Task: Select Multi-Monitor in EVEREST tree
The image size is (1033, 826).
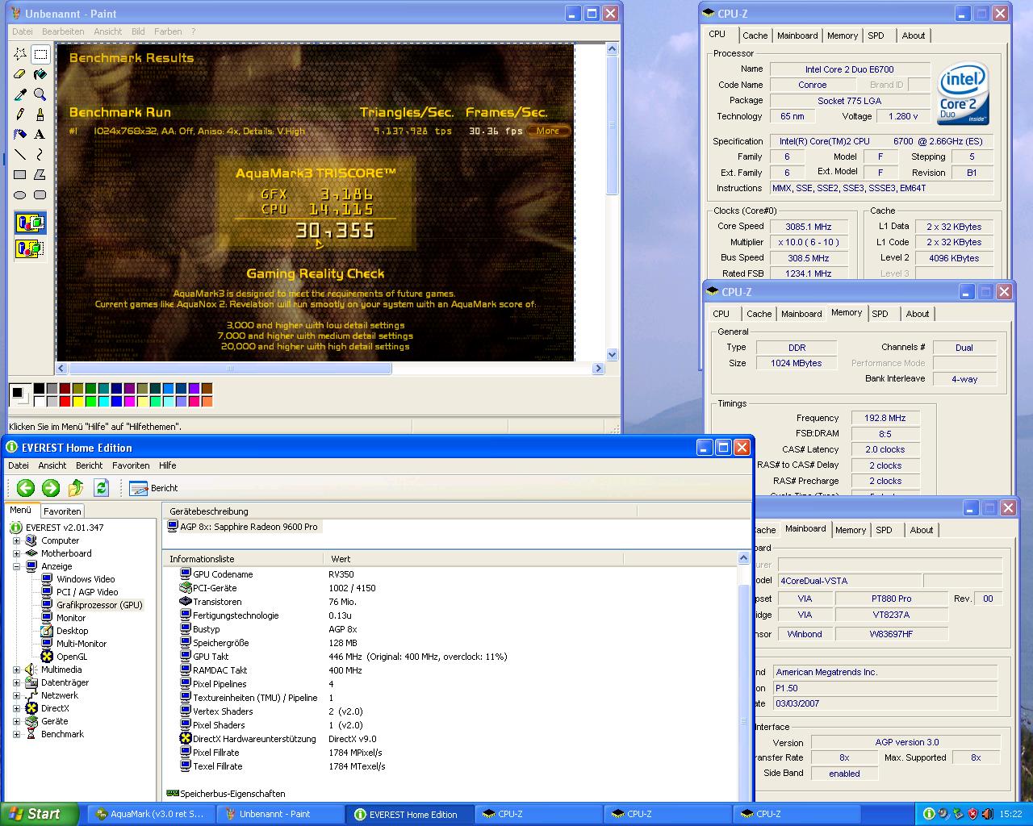Action: [x=82, y=644]
